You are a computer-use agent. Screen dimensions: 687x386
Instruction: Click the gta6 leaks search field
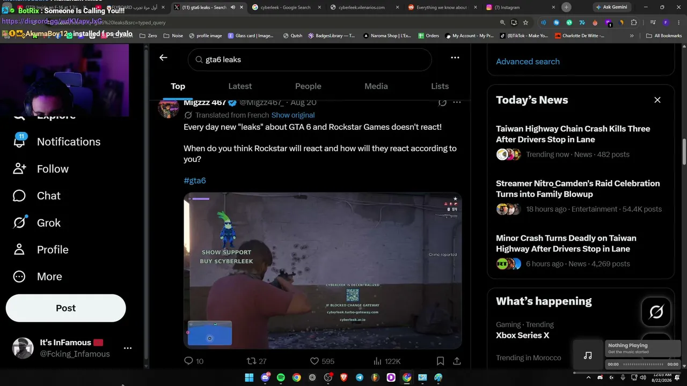310,60
